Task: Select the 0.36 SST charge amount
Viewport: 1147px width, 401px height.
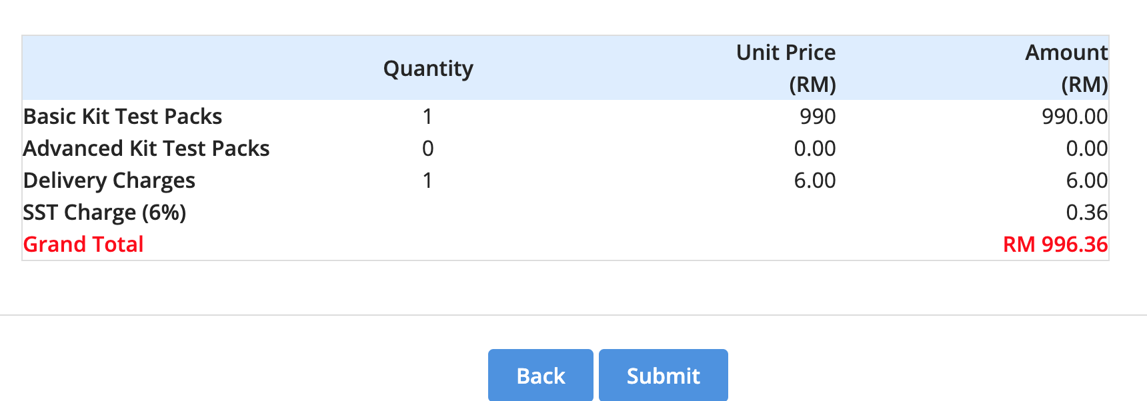Action: click(1086, 212)
